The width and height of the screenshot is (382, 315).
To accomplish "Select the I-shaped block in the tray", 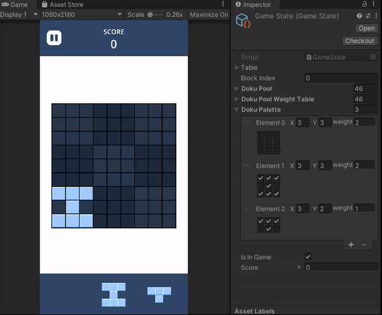I will [x=113, y=295].
